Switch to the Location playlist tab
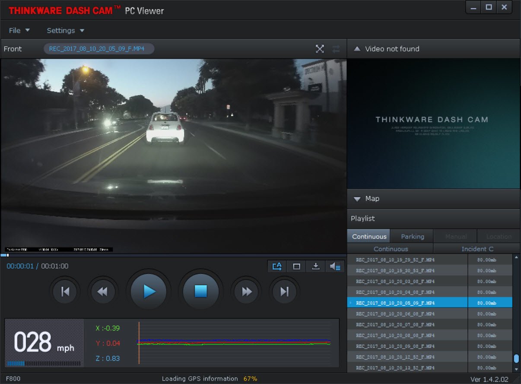The width and height of the screenshot is (521, 384). pyautogui.click(x=499, y=236)
